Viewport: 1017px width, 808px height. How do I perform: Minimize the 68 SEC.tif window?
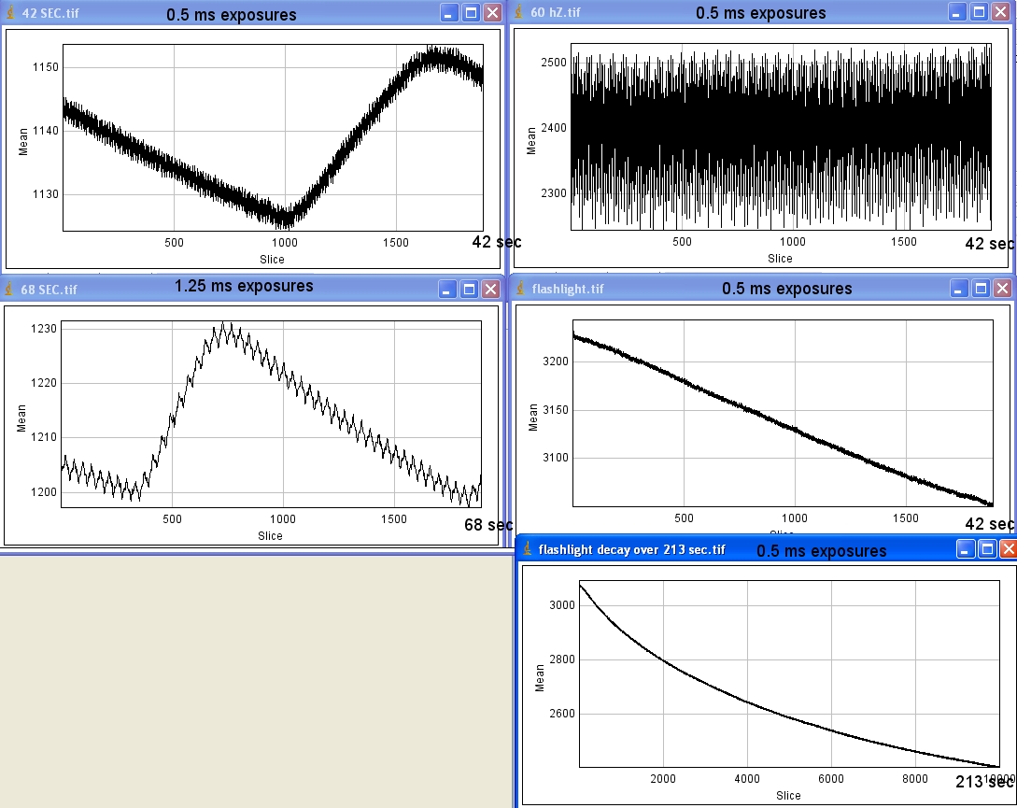click(449, 289)
